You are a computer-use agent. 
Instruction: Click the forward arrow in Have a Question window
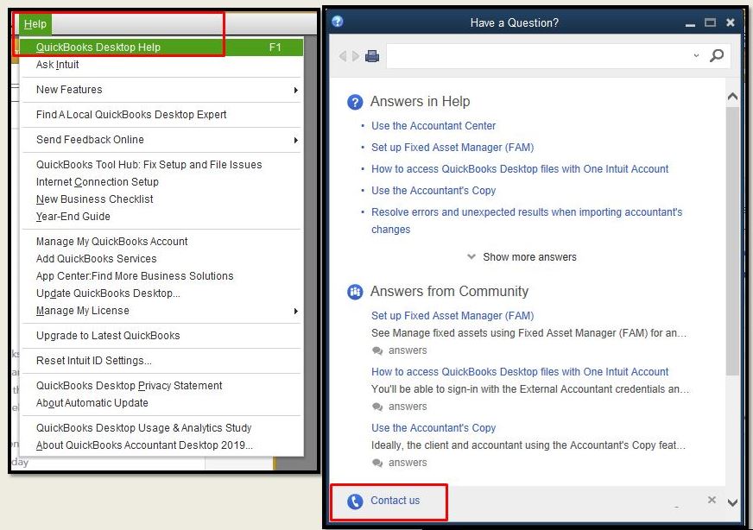pos(356,56)
